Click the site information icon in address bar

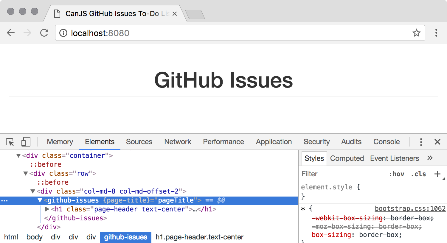63,33
